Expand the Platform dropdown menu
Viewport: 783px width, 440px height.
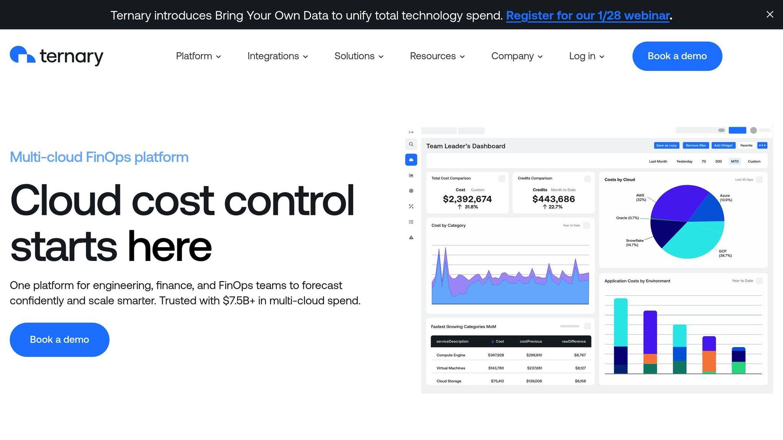pos(198,56)
